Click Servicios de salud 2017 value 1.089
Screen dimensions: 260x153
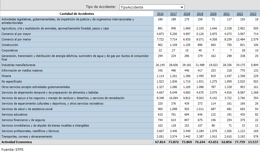click(173, 109)
